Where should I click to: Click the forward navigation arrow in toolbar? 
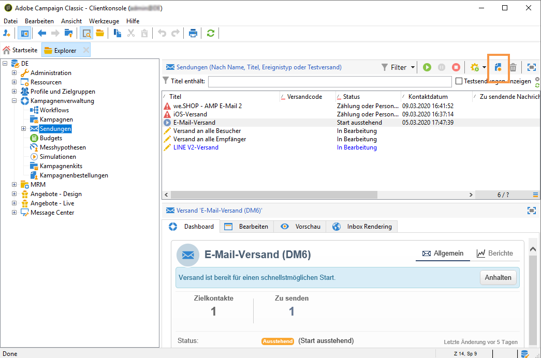55,33
